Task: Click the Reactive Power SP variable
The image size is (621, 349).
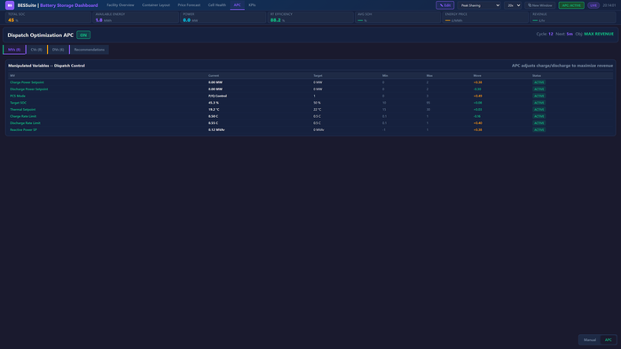Action: coord(23,129)
